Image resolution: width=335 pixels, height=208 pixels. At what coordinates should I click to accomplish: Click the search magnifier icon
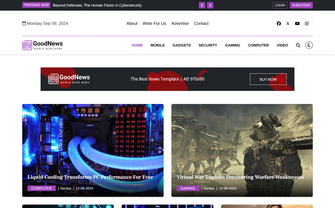click(298, 45)
